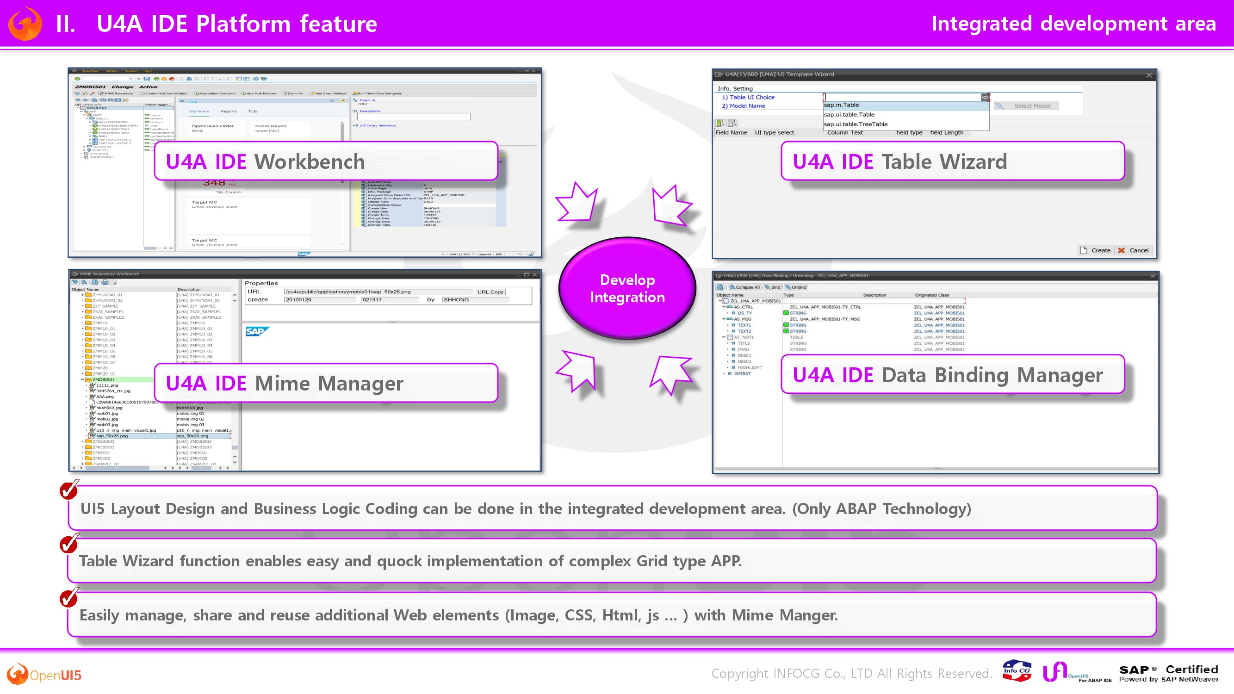Image resolution: width=1234 pixels, height=694 pixels.
Task: Open the Table UI Choice dropdown arrow
Action: pyautogui.click(x=985, y=97)
